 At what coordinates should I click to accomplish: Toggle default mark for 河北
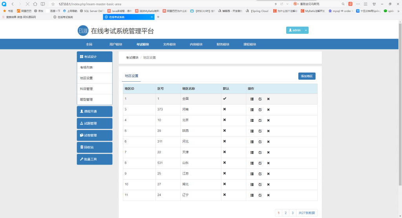coord(225,141)
